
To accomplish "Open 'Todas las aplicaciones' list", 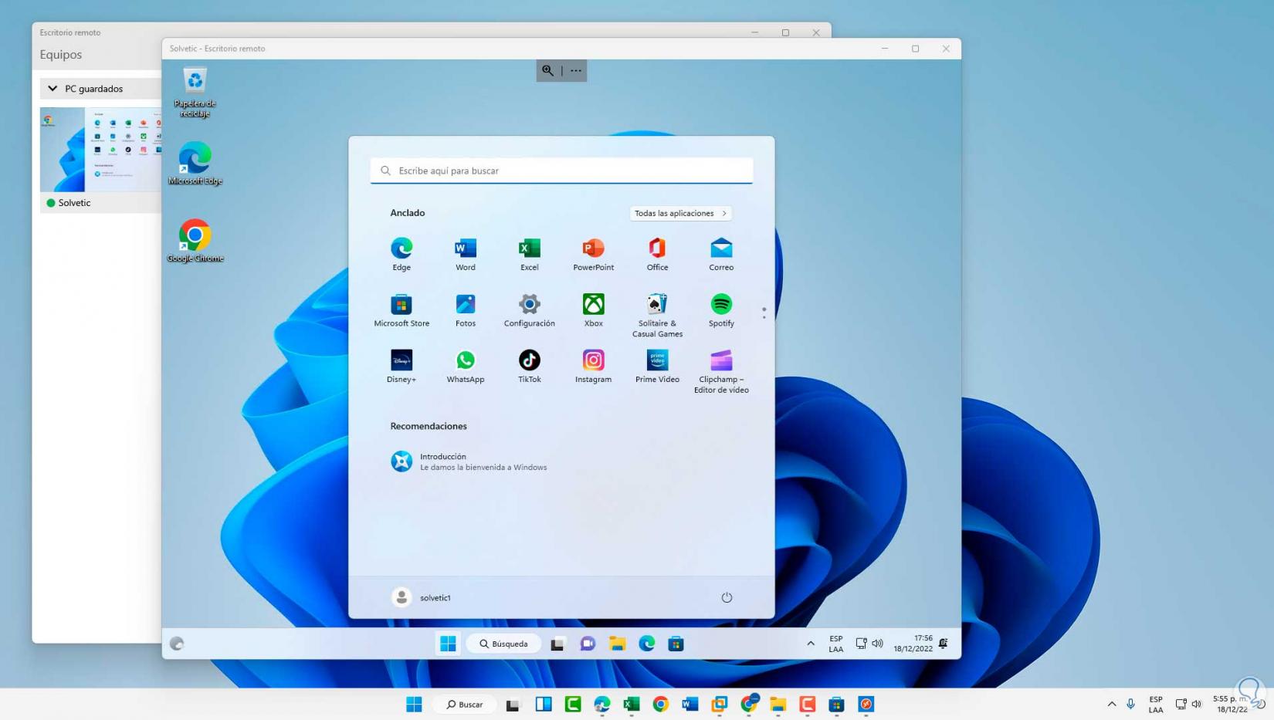I will [x=680, y=213].
